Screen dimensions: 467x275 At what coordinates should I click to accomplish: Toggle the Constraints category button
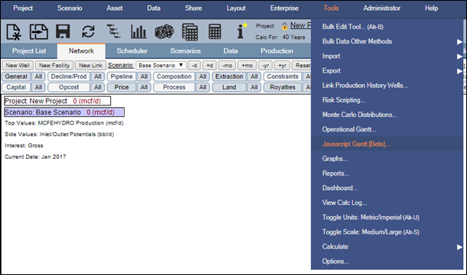pos(283,76)
